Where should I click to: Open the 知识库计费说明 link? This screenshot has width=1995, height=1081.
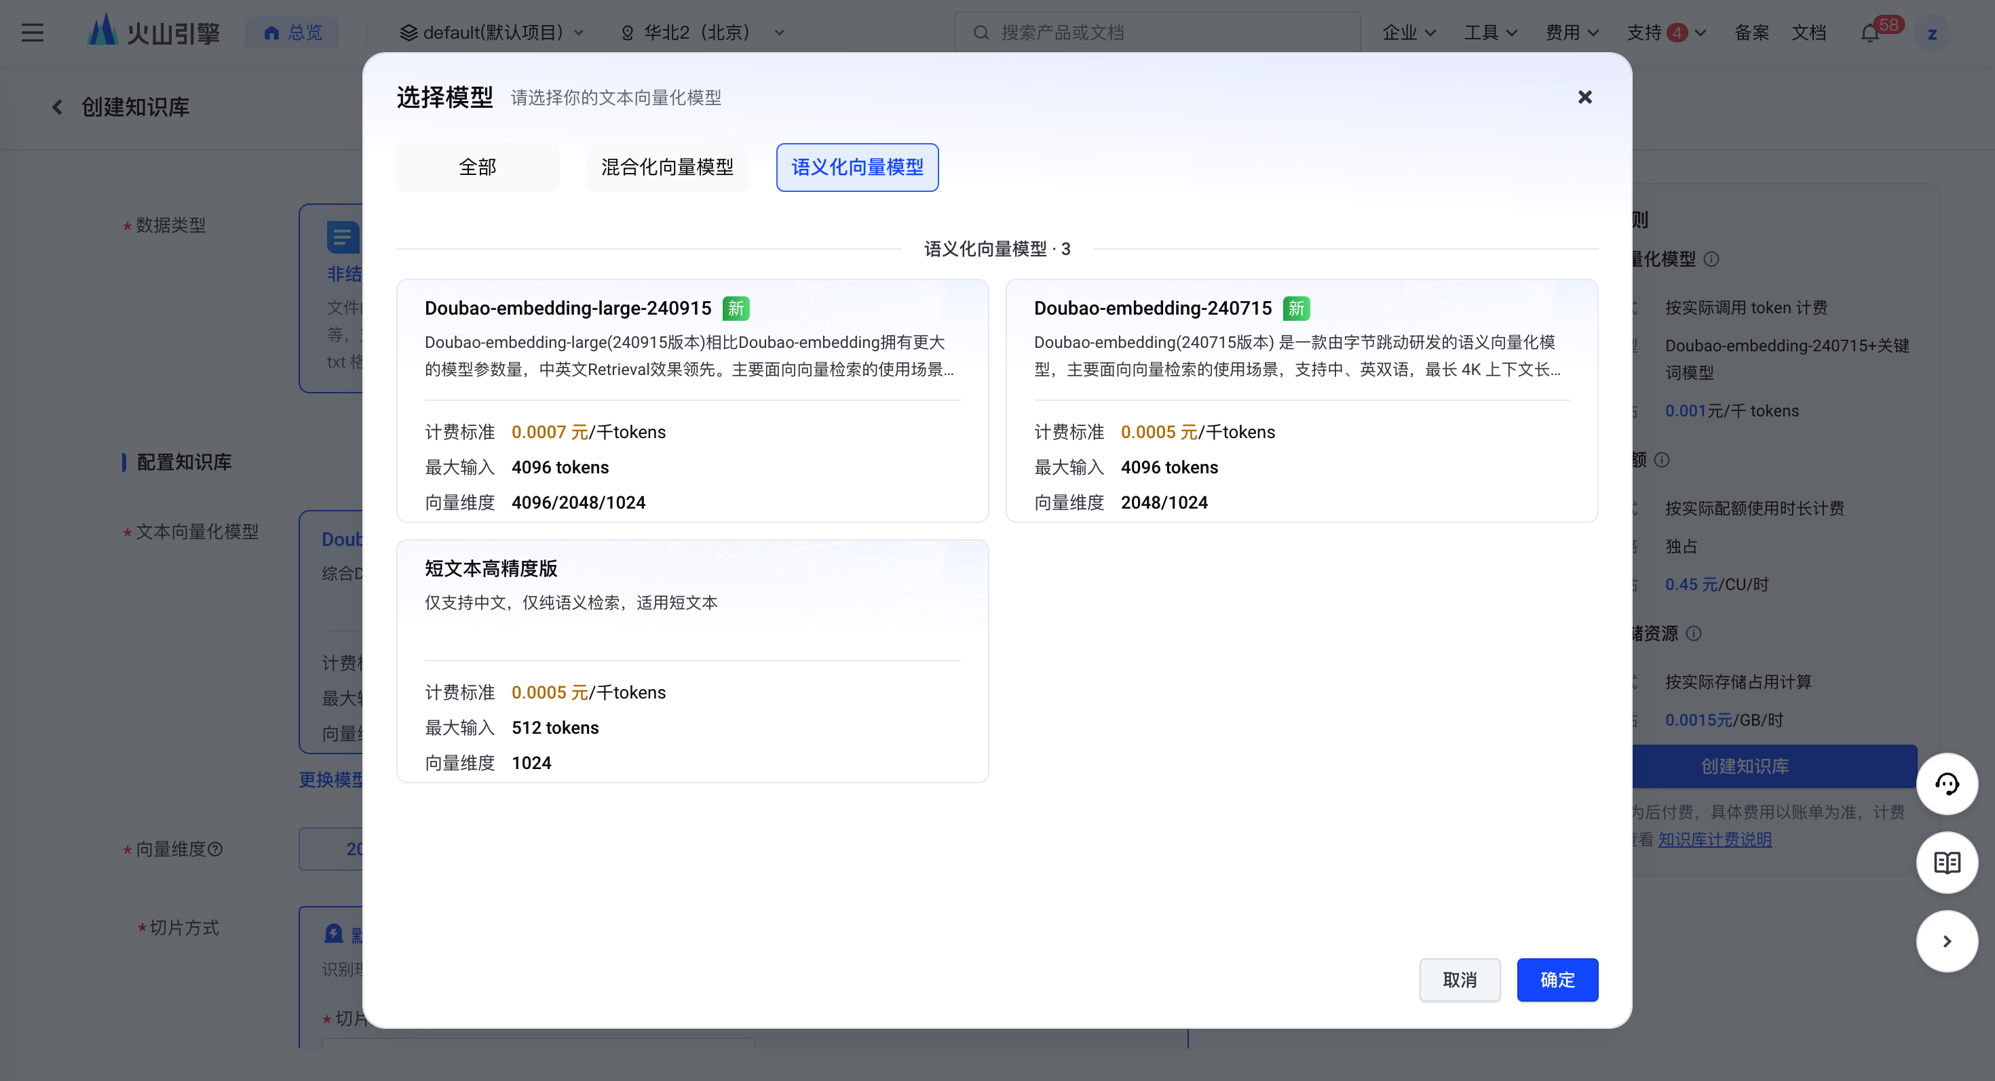pos(1715,840)
